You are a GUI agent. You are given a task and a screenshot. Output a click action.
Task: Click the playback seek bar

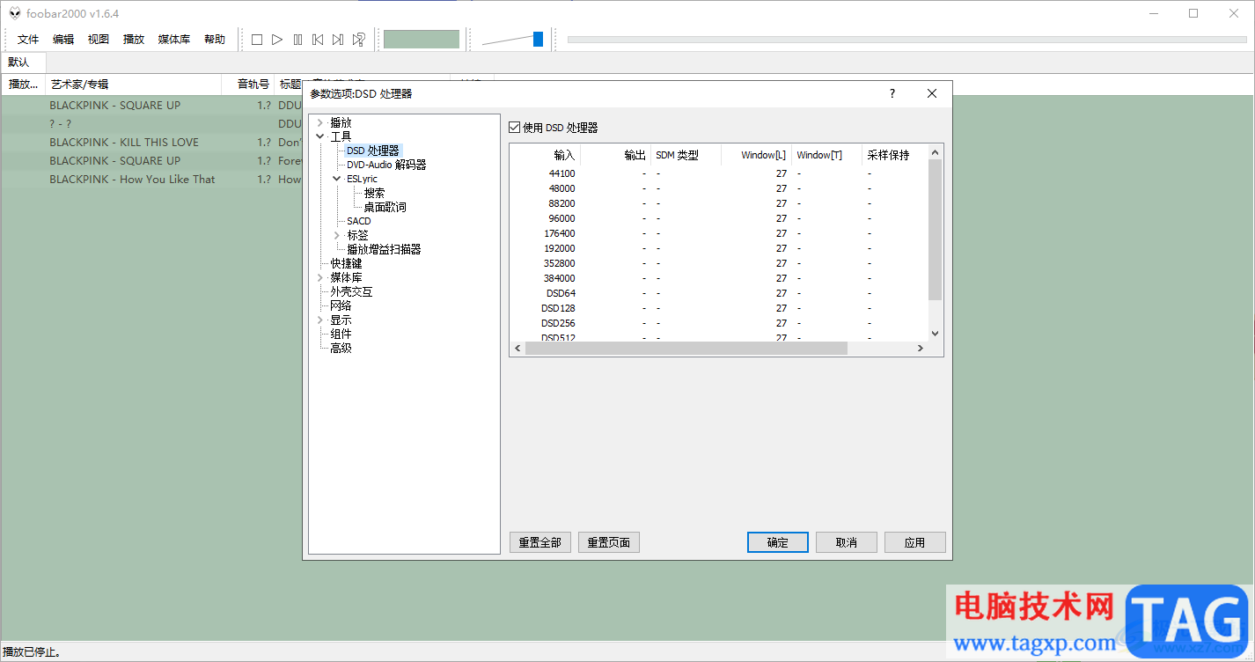click(906, 39)
